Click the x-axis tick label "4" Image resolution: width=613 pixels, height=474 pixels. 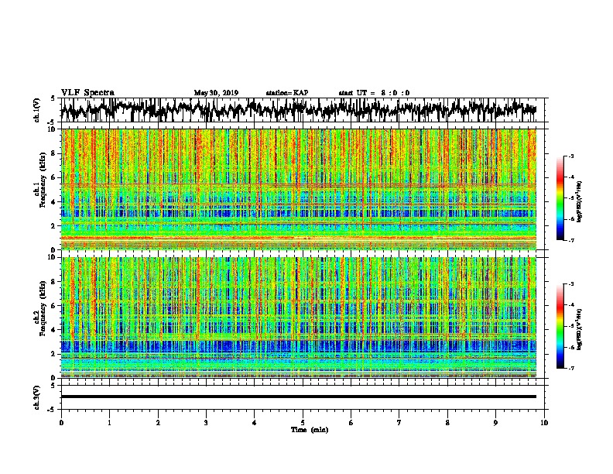pyautogui.click(x=255, y=423)
